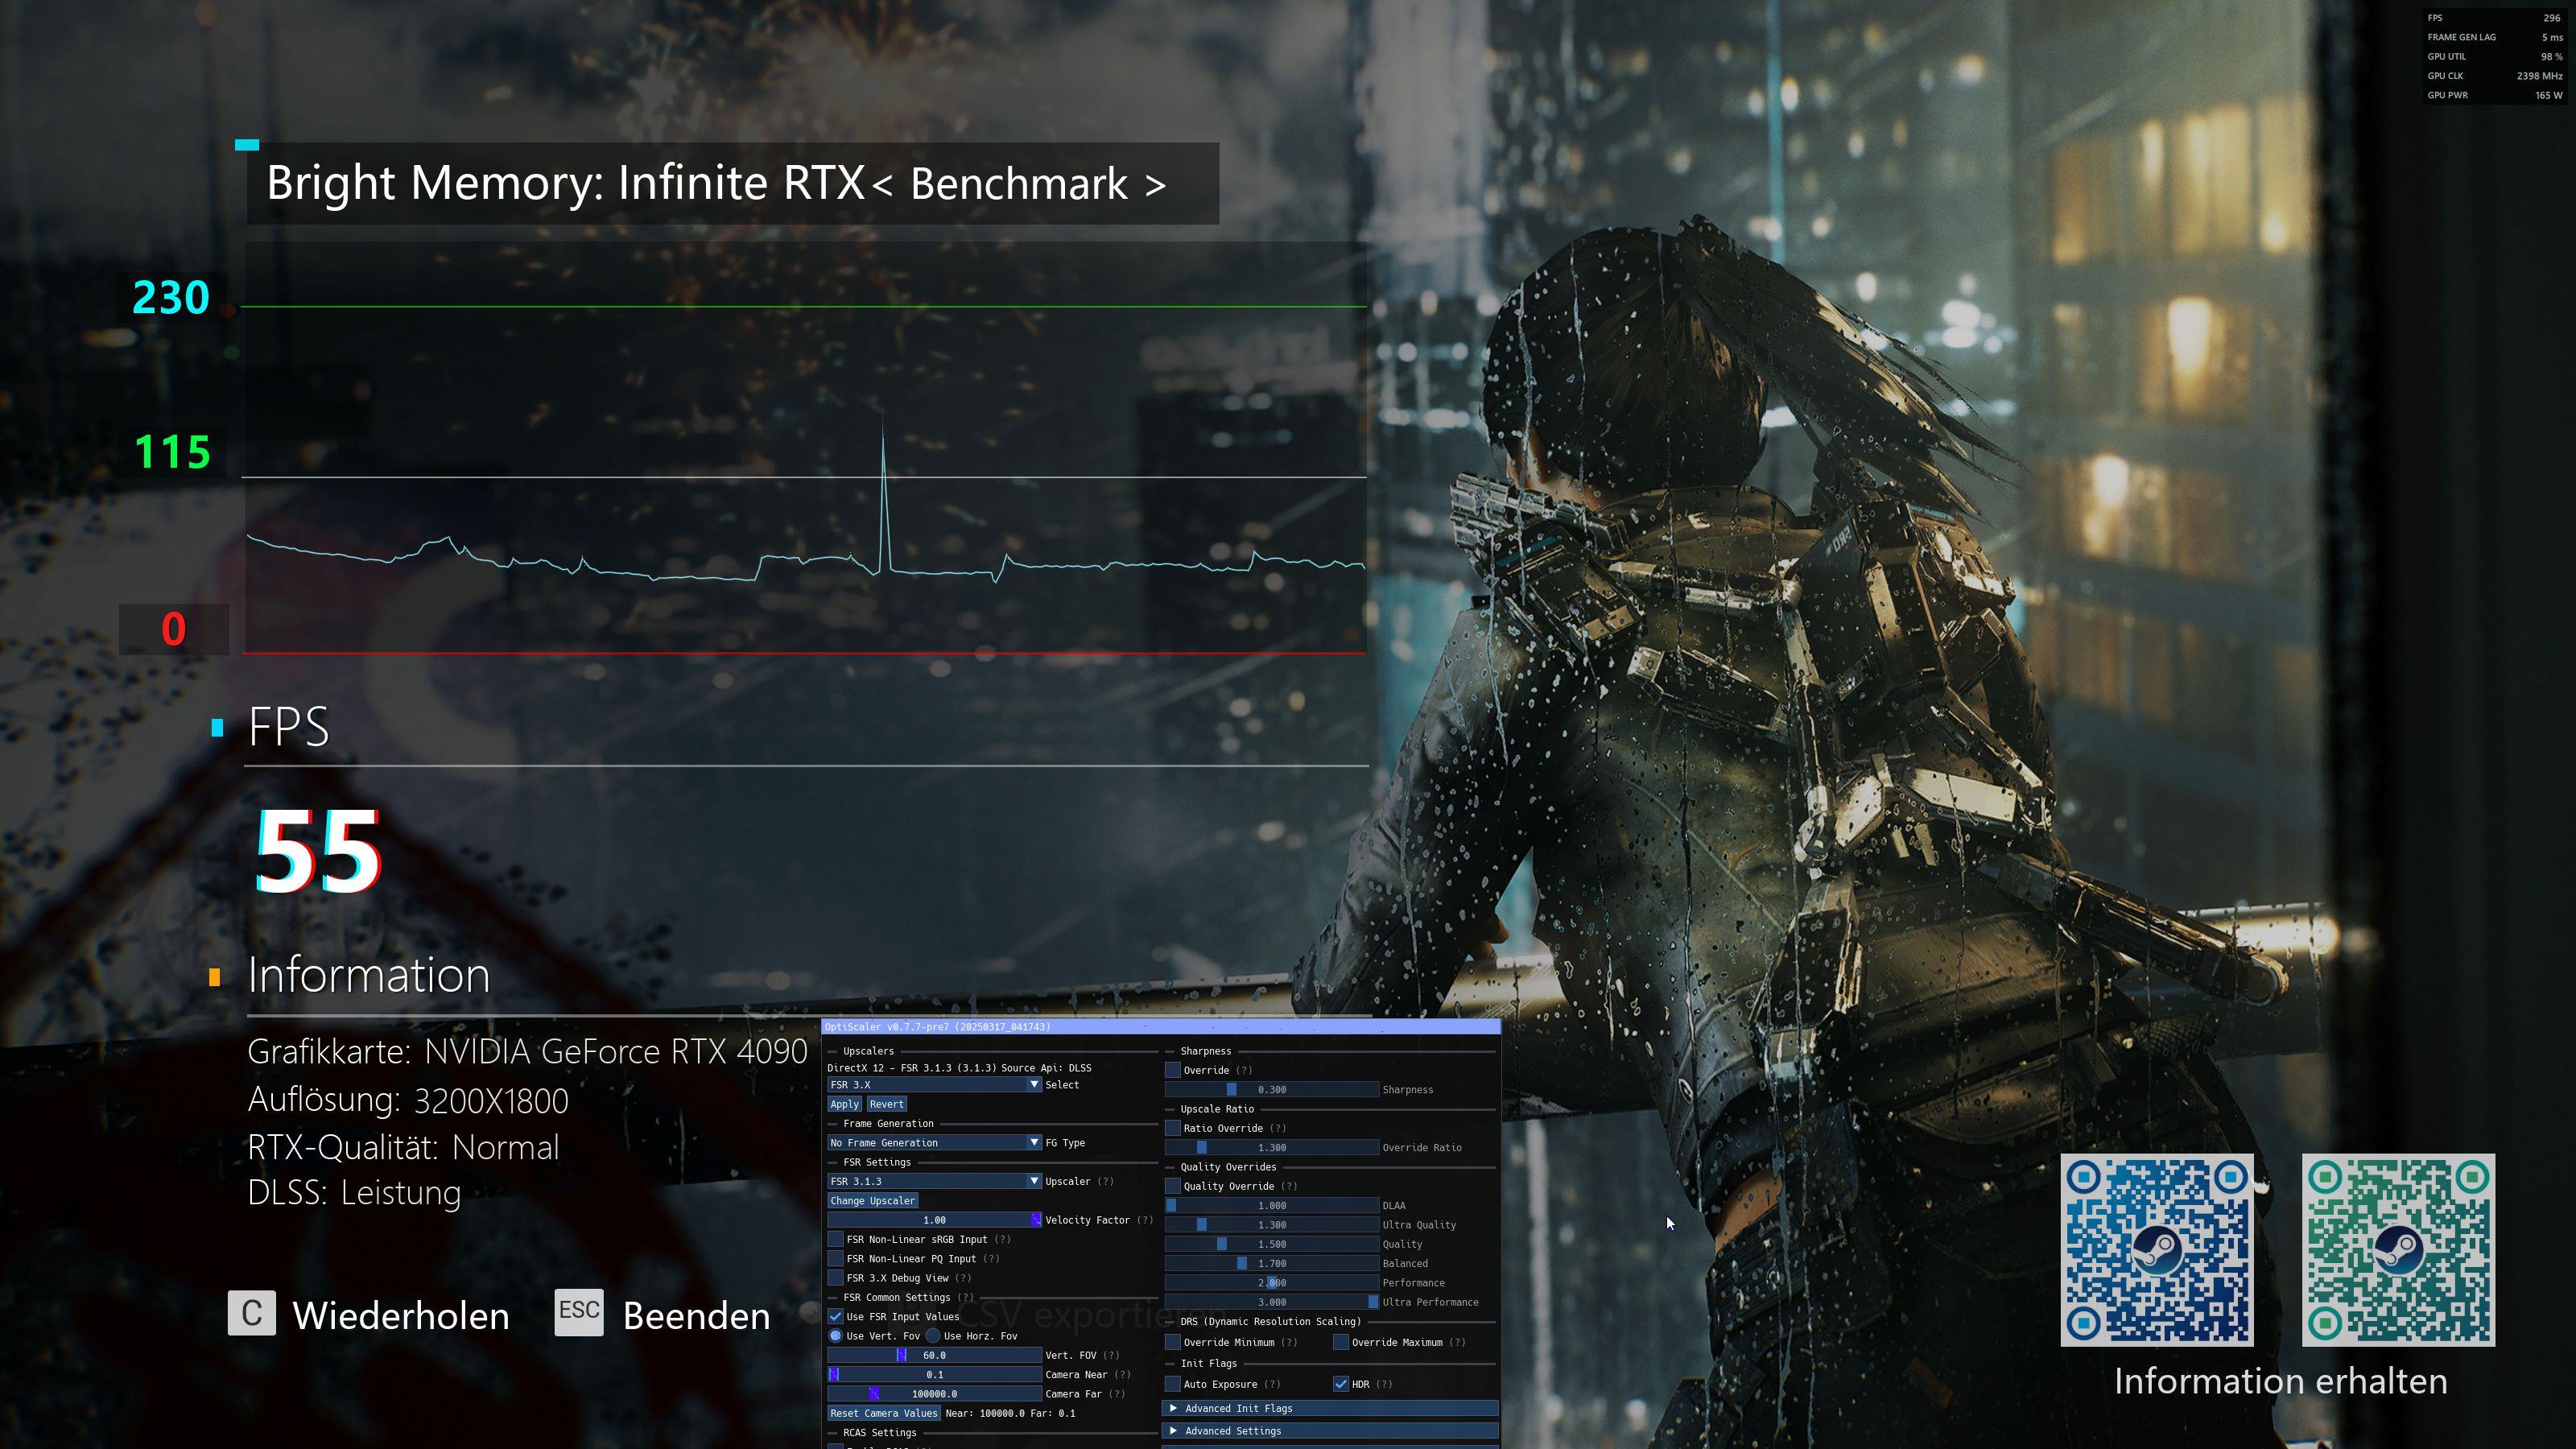2576x1449 pixels.
Task: Uncheck Use FSR Input Values
Action: (836, 1317)
